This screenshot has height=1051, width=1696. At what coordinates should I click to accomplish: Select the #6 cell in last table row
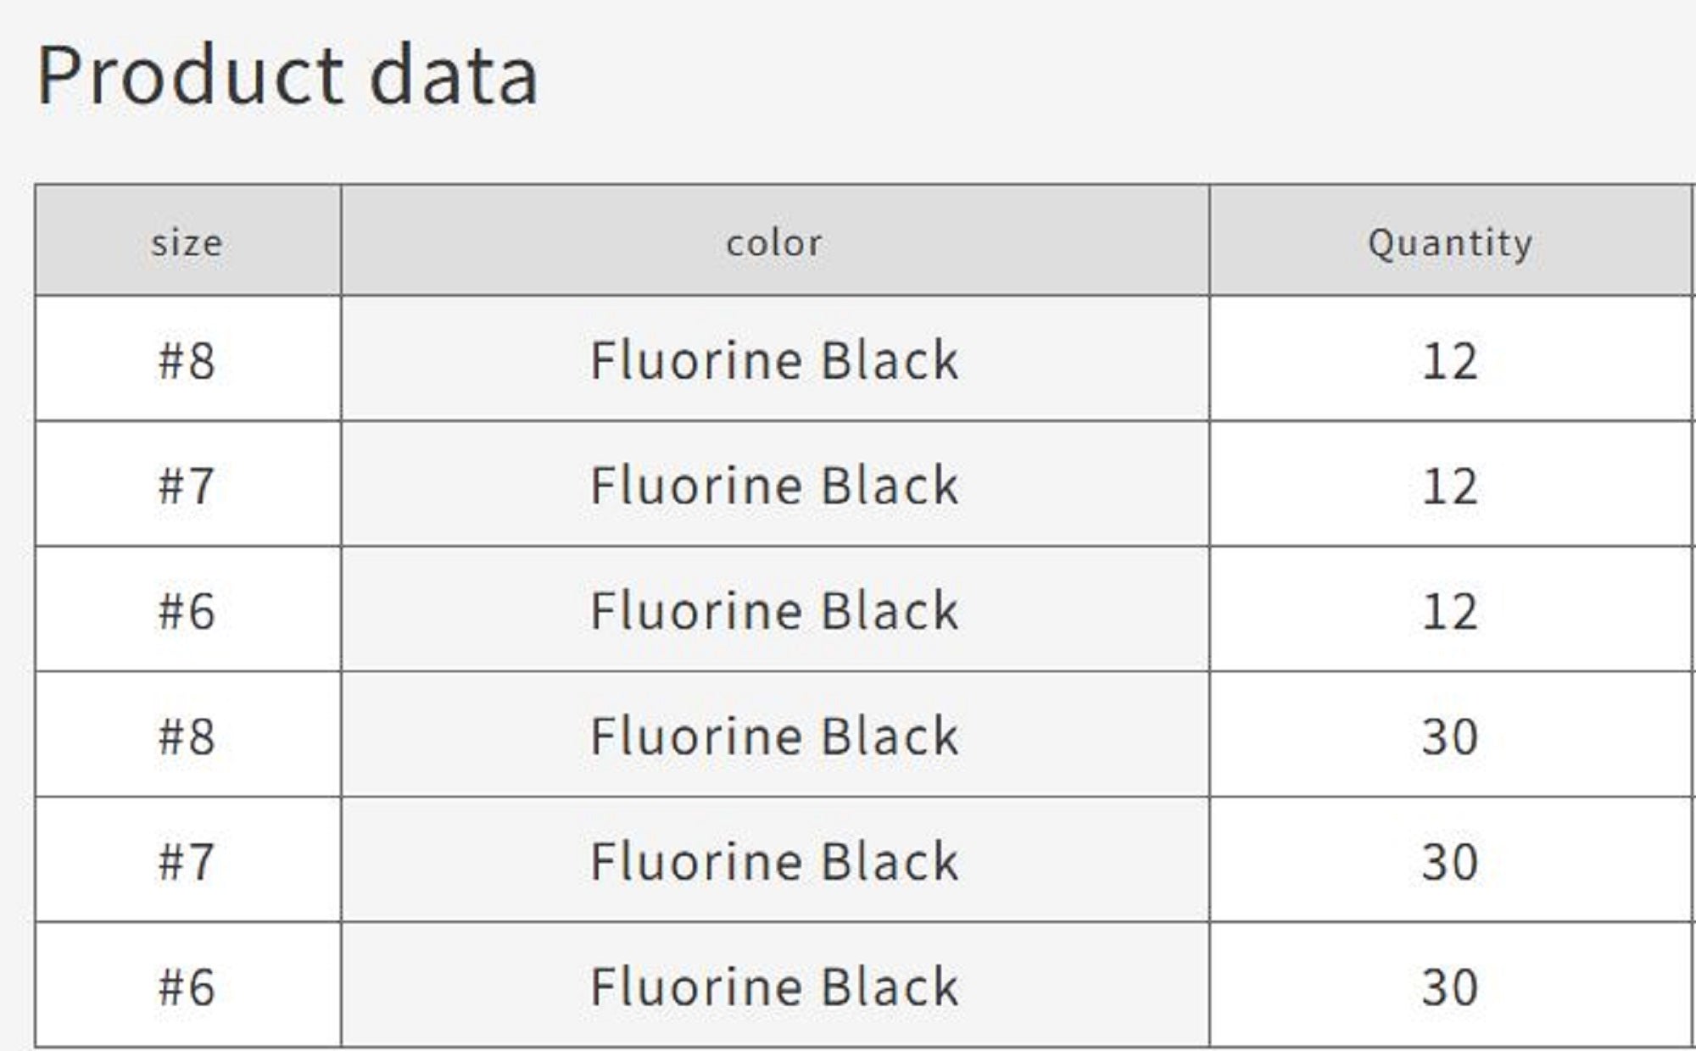tap(187, 987)
